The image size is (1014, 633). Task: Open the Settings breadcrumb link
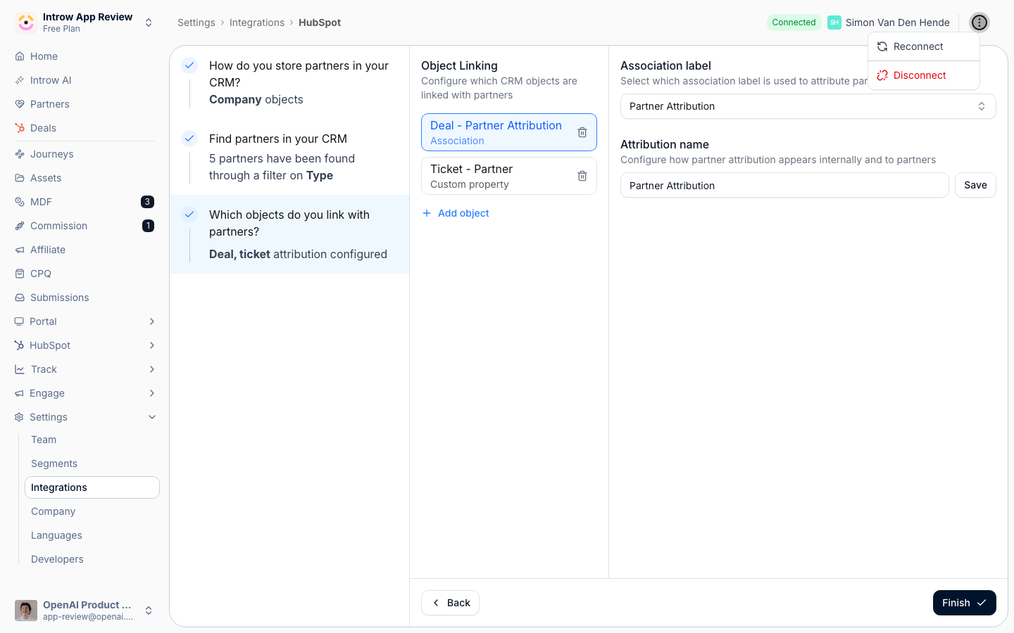click(196, 23)
